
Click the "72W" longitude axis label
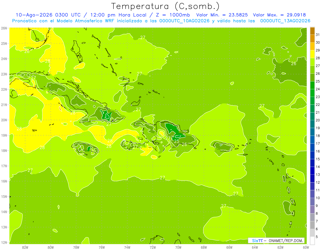point(153,247)
